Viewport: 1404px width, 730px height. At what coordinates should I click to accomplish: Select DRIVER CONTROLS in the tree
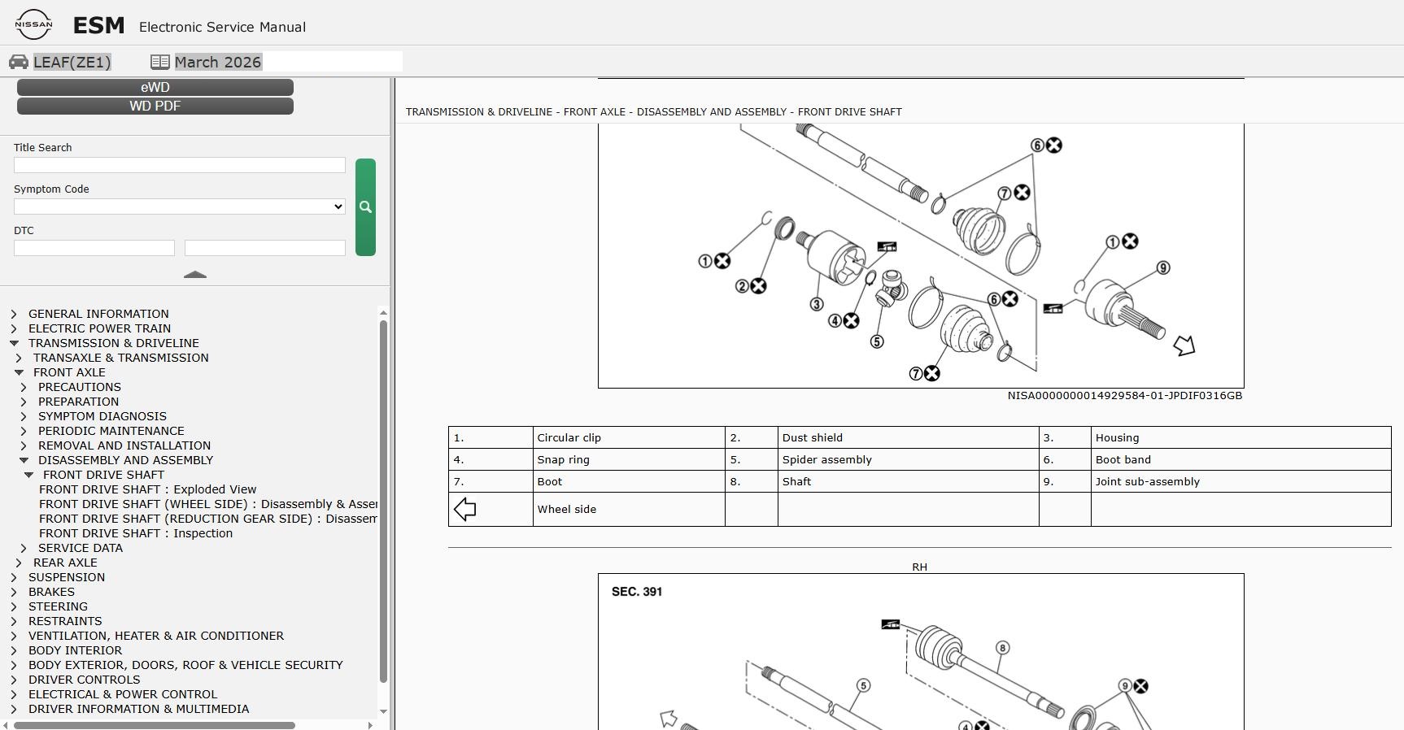point(84,680)
